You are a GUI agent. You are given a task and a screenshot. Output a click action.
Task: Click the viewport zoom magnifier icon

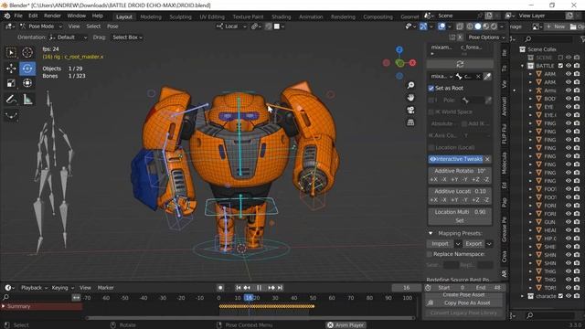click(410, 85)
